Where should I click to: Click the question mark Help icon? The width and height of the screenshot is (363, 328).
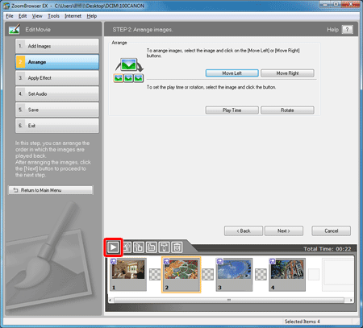(x=348, y=30)
